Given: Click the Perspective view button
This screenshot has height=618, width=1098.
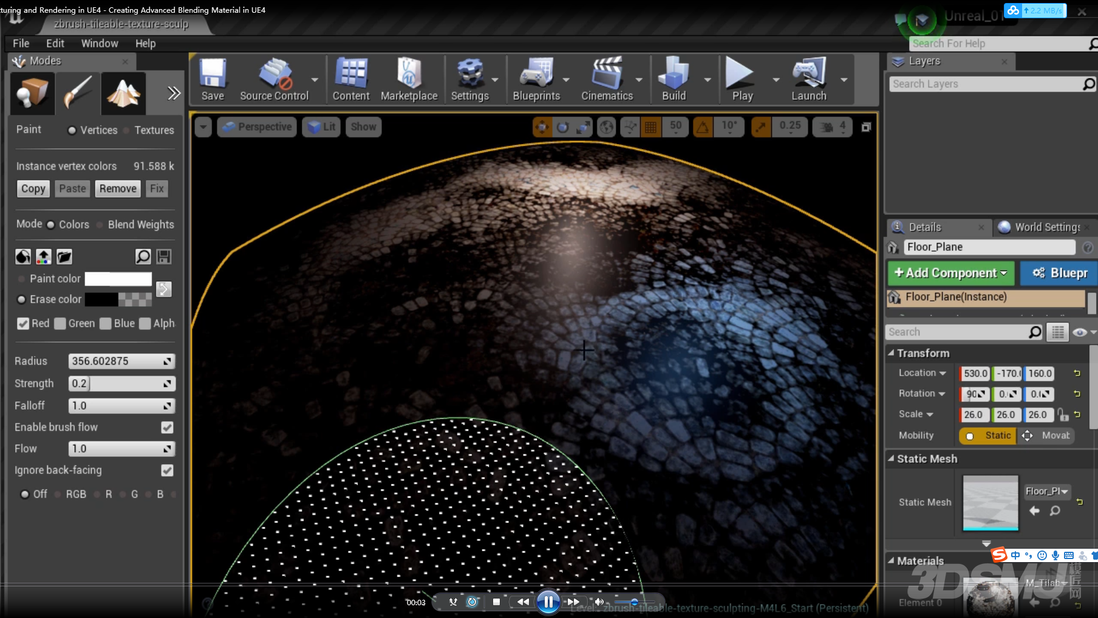Looking at the screenshot, I should pos(257,127).
